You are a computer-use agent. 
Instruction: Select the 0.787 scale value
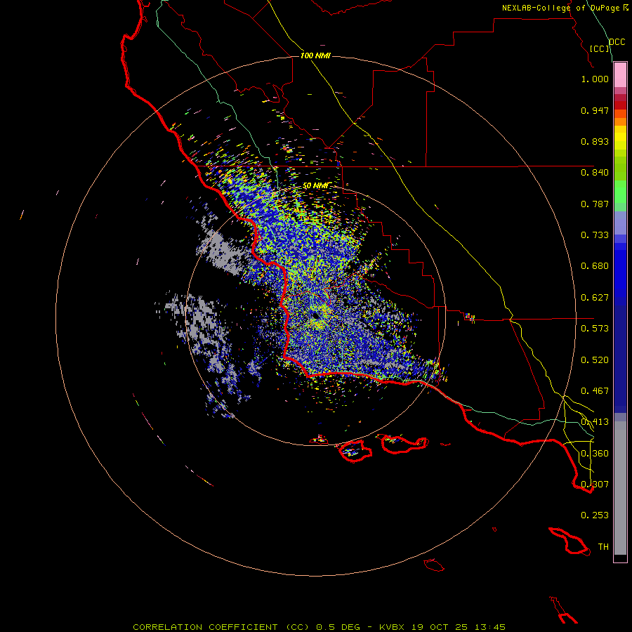(595, 204)
